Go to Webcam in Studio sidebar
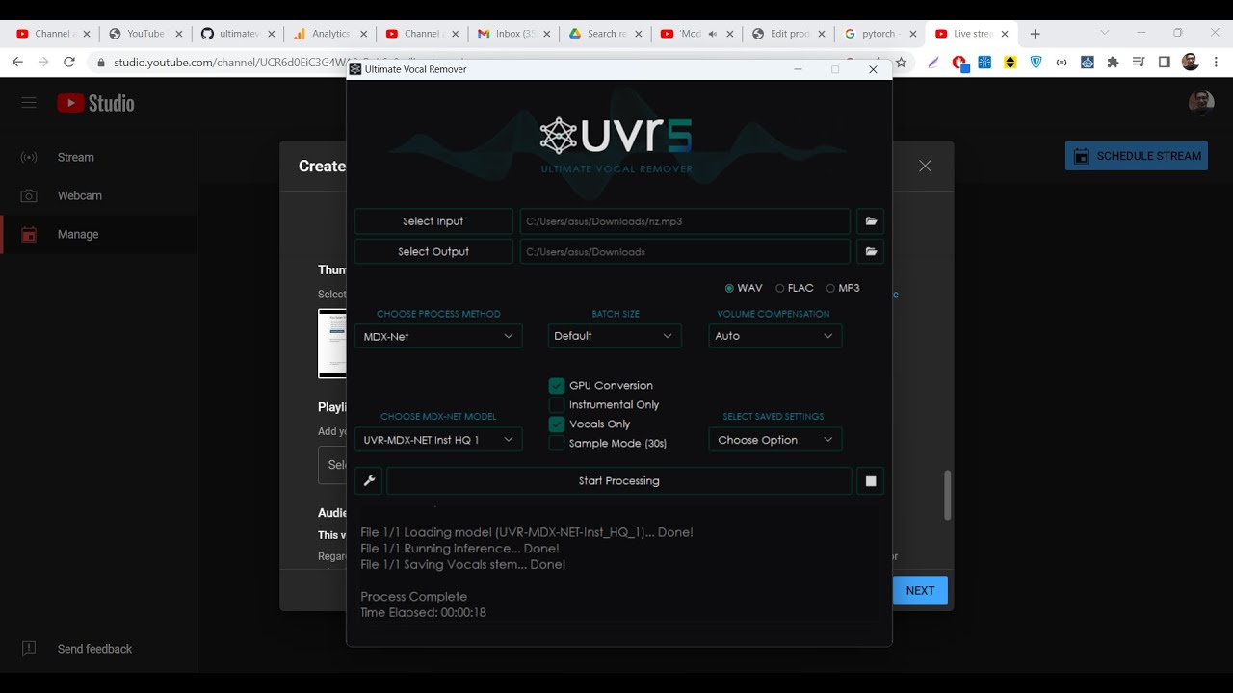 (x=79, y=195)
